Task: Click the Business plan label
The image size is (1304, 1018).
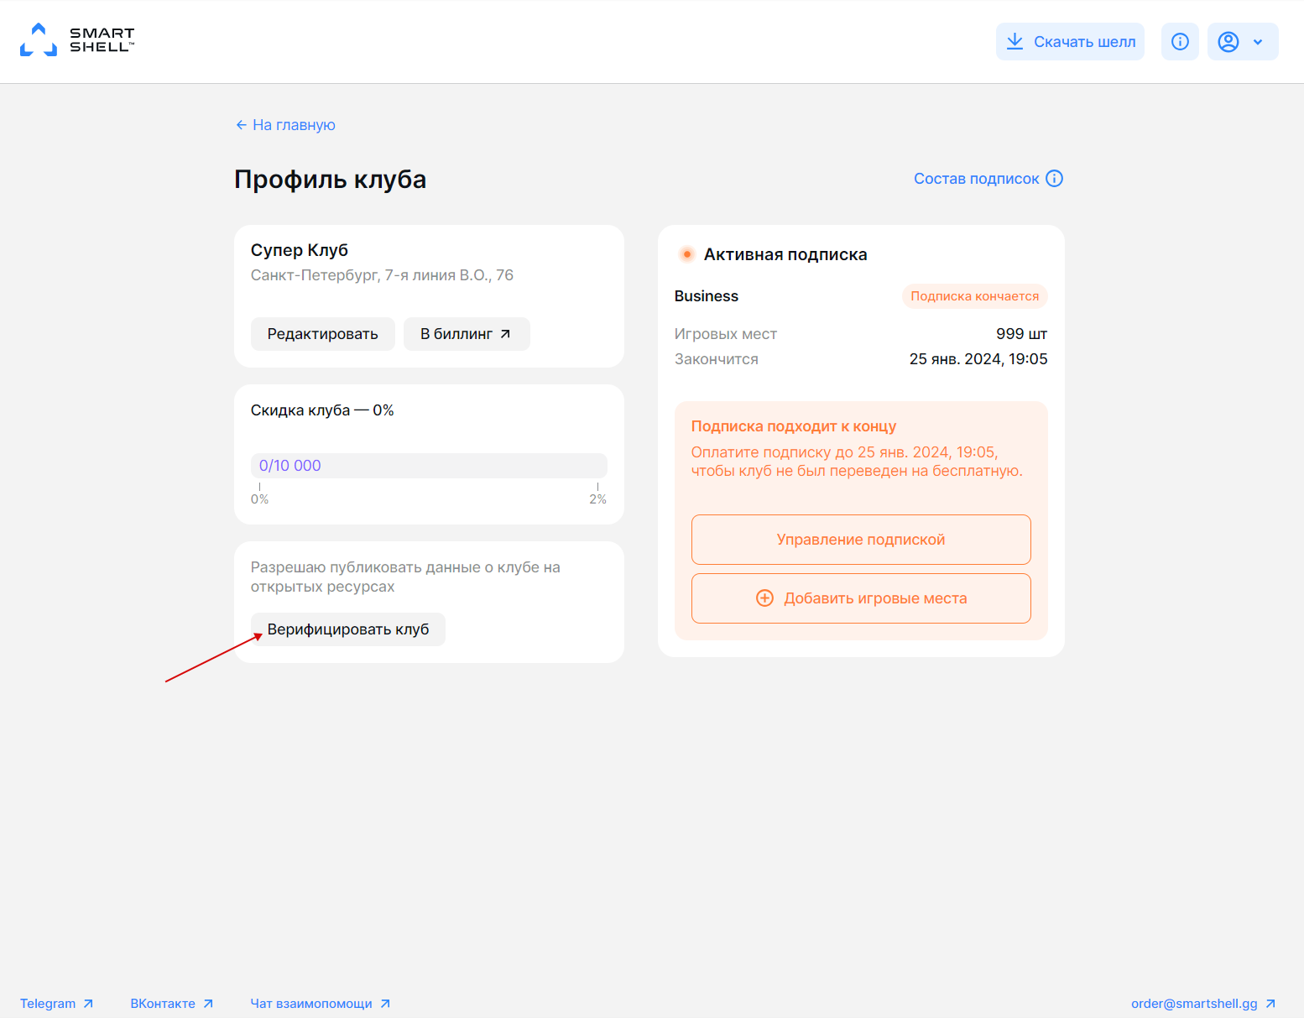Action: coord(707,296)
